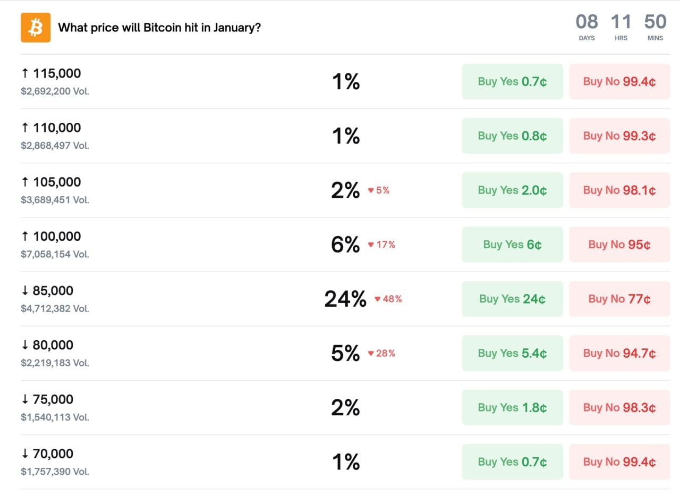Buy No at 94.7¢ on 80,000
This screenshot has width=680, height=495.
619,353
